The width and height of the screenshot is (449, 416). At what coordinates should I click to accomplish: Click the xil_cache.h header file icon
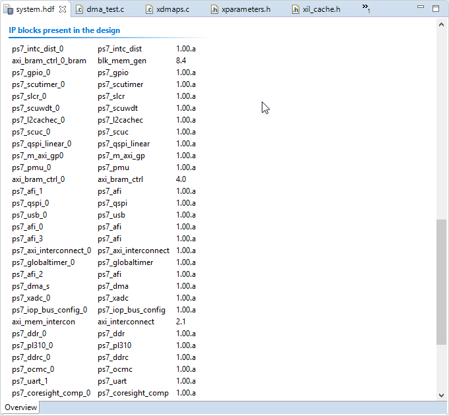pyautogui.click(x=295, y=9)
